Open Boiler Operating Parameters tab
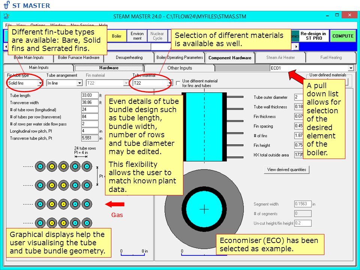The width and height of the screenshot is (360, 270). click(180, 58)
